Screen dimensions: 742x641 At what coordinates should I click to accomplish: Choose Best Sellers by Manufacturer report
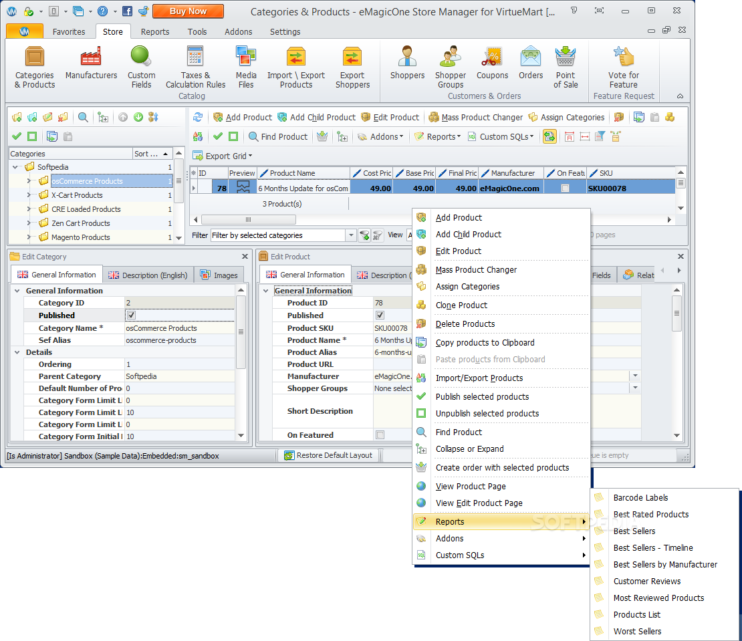click(665, 564)
